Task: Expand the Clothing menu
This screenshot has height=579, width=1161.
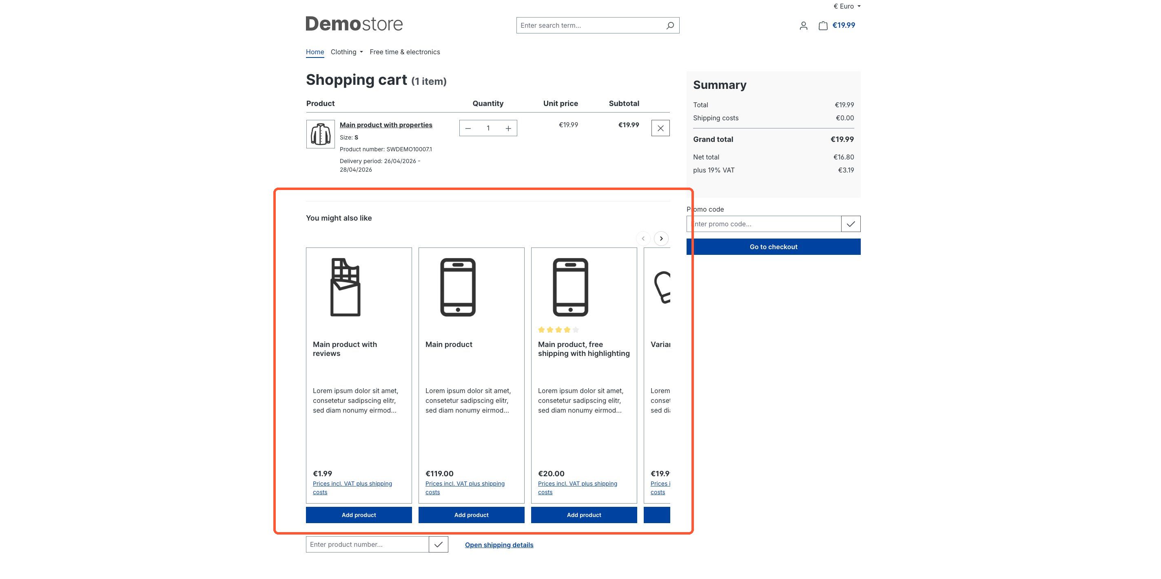Action: click(x=347, y=52)
